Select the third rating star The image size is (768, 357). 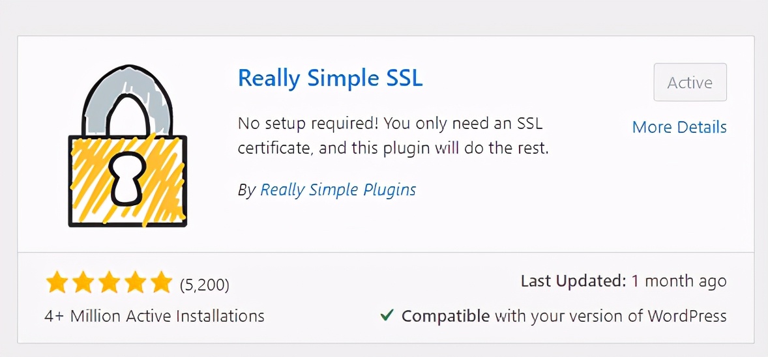tap(108, 283)
